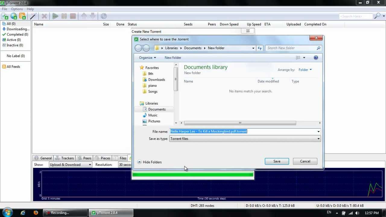Switch to the Peers tab
The width and height of the screenshot is (386, 217).
pyautogui.click(x=84, y=158)
